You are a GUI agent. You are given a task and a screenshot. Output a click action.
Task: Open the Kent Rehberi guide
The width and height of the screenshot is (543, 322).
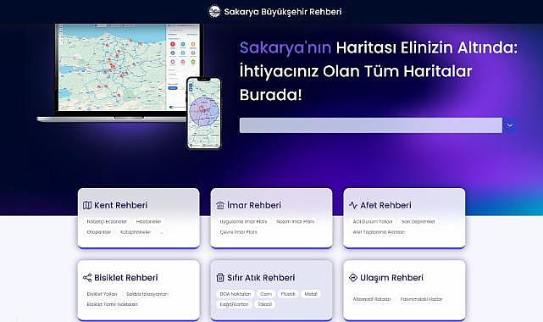point(139,218)
